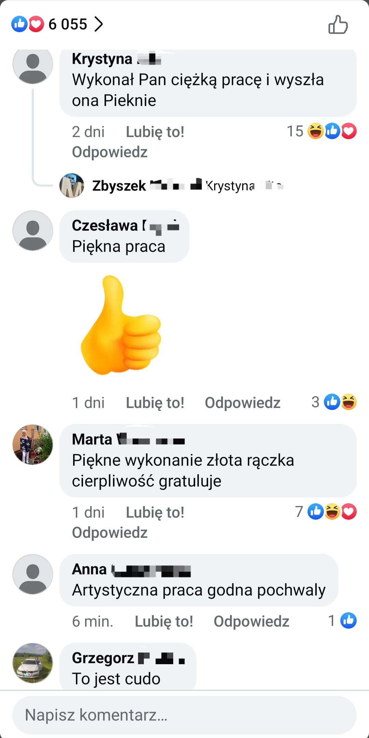Screen dimensions: 369x738
Task: Expand Zbyszek's reply to Krystyna
Action: [188, 186]
